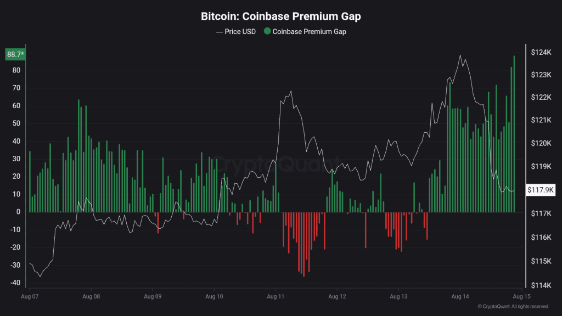Screen dimensions: 562x316
Task: Click the $124K price axis label
Action: (541, 52)
